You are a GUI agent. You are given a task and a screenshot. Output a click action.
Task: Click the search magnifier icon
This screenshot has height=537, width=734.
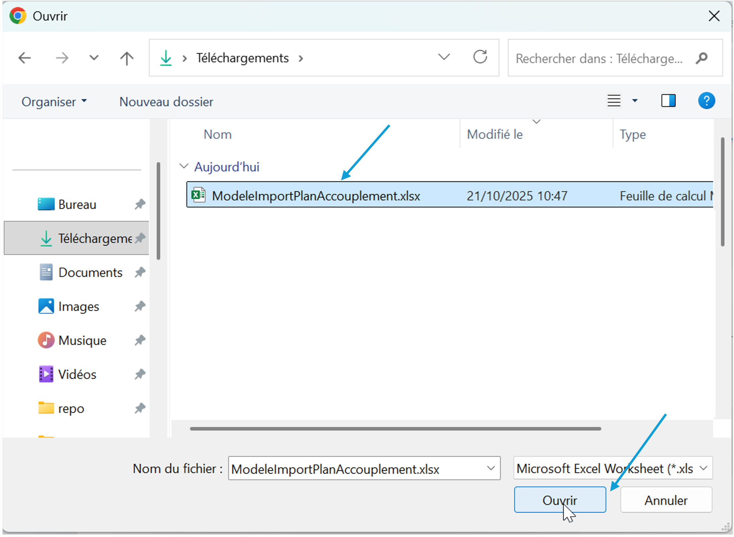pyautogui.click(x=701, y=58)
